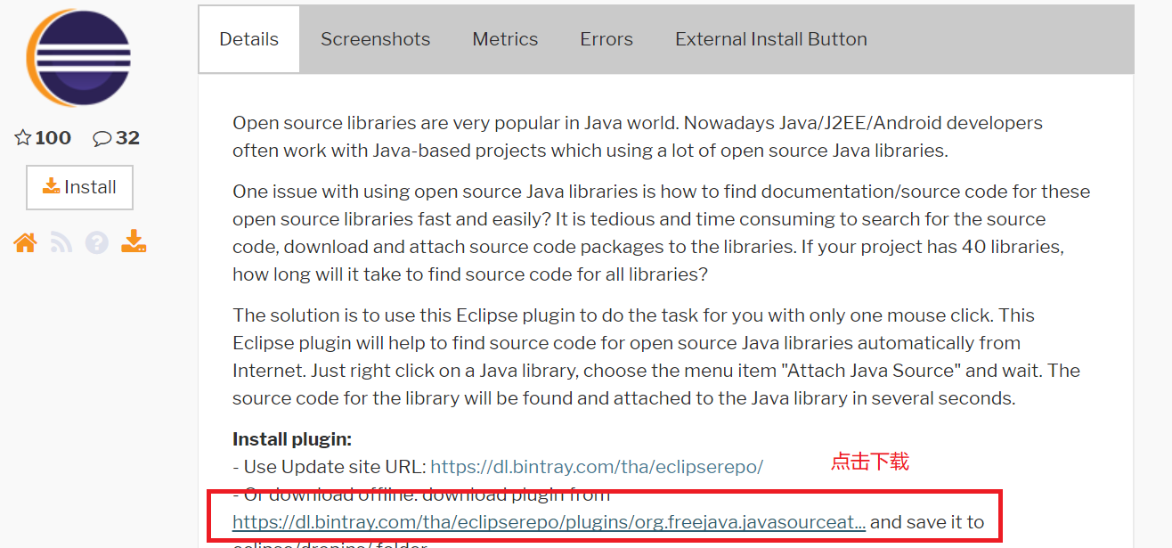The width and height of the screenshot is (1172, 548).
Task: Click the orange download tray icon
Action: point(133,241)
